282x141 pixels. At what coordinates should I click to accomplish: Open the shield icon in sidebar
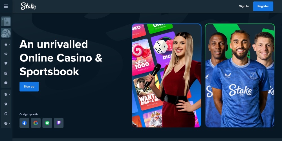click(6, 104)
